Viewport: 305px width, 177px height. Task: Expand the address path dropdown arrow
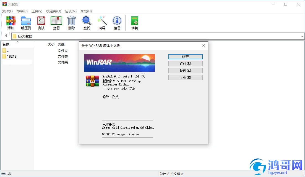(302, 36)
